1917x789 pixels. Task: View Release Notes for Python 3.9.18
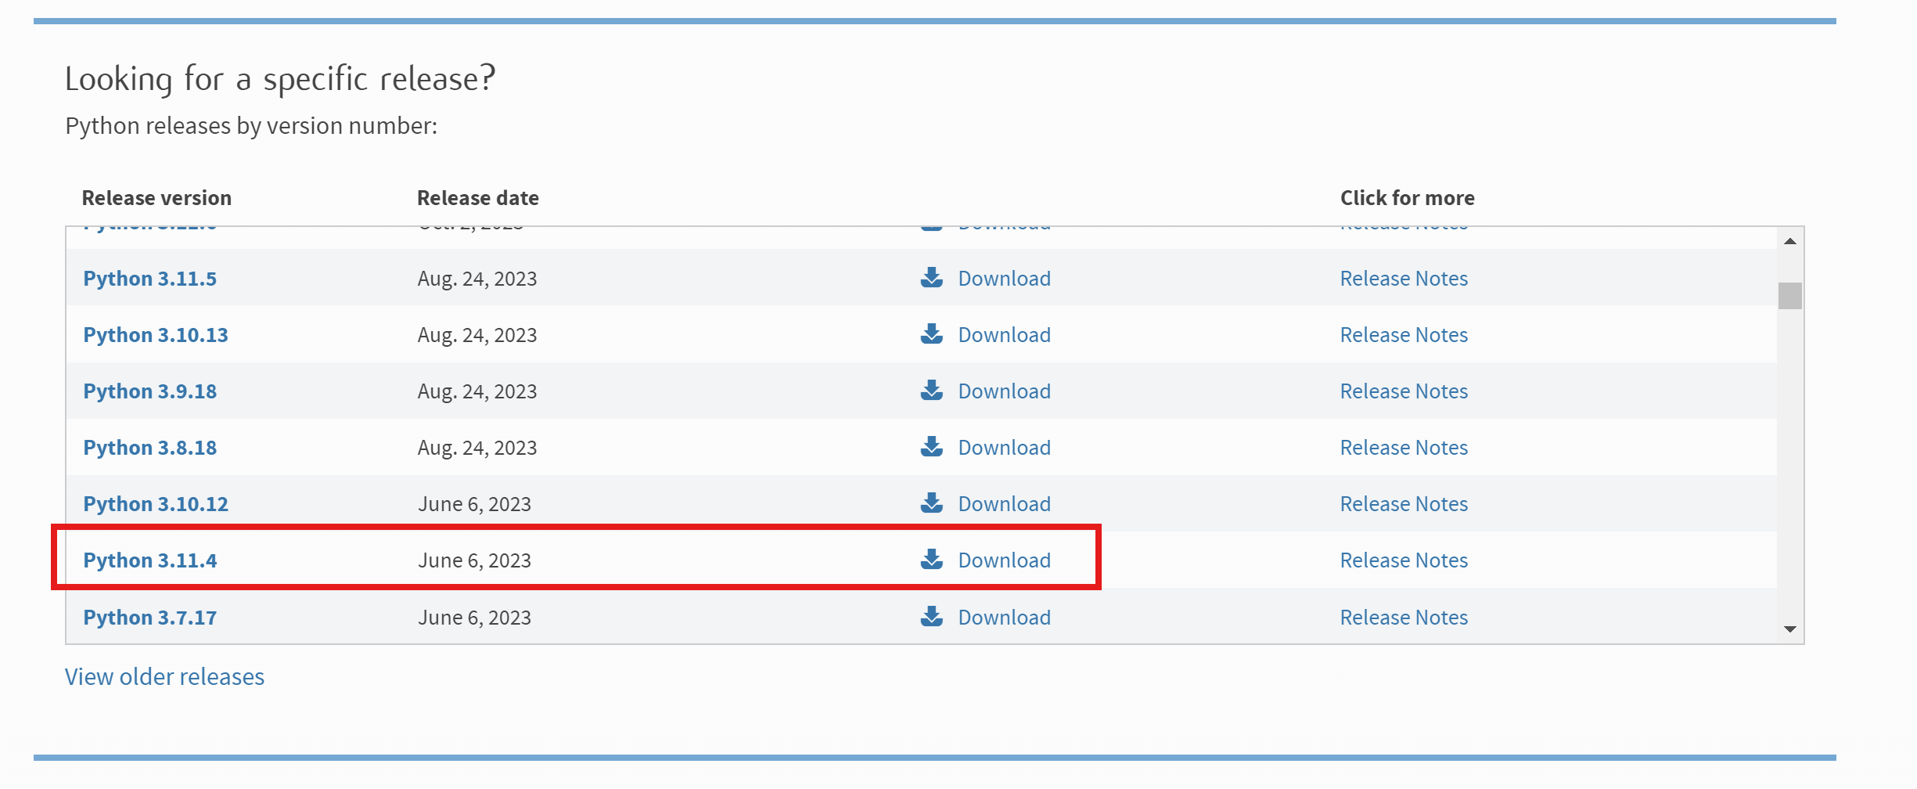pyautogui.click(x=1404, y=391)
